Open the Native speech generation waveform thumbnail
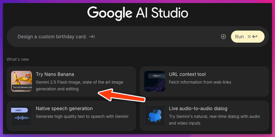This screenshot has height=137, width=275. (22, 116)
